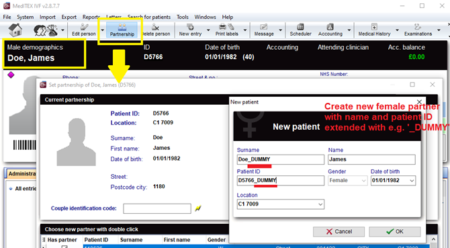Click the lightning icon beside couple identification code
Viewport: 450px width, 248px height.
coord(198,208)
